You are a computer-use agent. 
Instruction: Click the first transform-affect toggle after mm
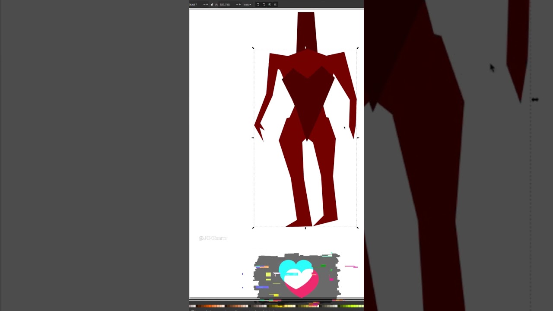click(258, 4)
